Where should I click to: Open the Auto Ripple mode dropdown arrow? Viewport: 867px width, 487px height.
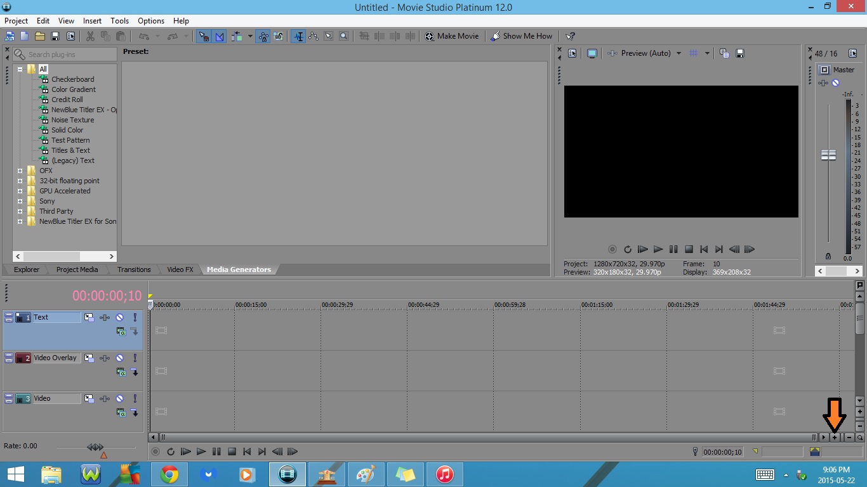(x=250, y=36)
